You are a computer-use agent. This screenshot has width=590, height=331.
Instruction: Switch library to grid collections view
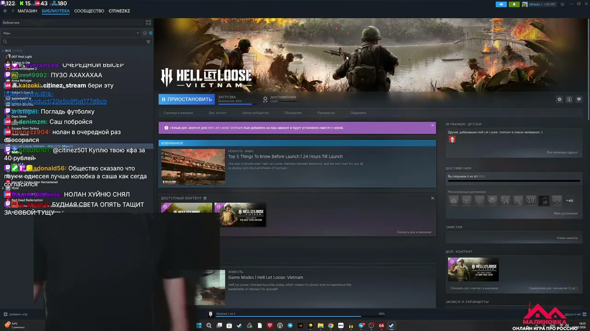tap(148, 22)
